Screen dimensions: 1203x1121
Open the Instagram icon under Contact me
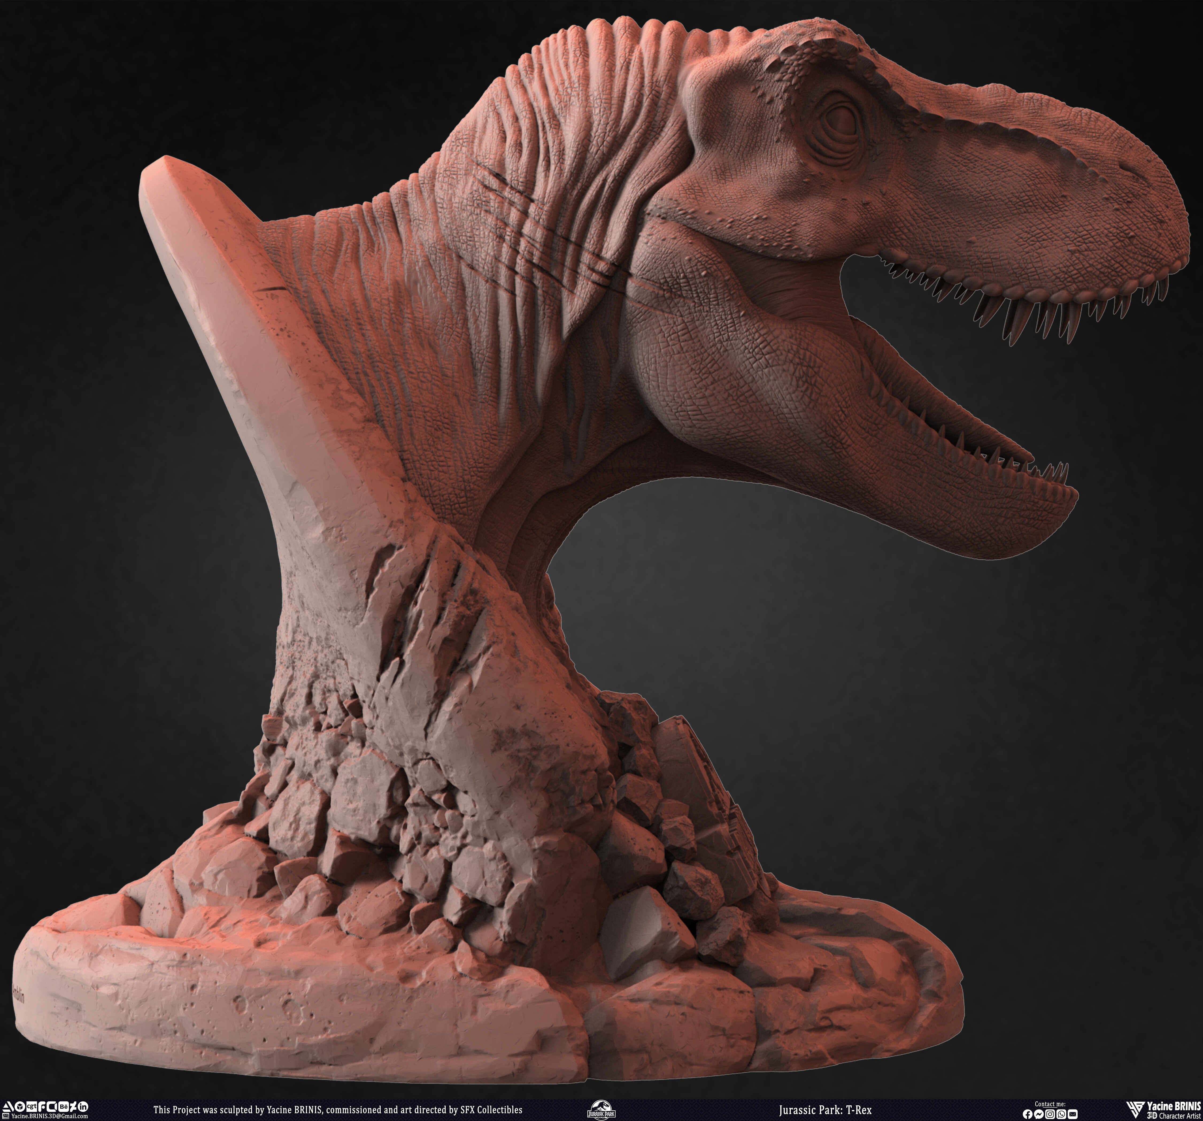[1051, 1114]
